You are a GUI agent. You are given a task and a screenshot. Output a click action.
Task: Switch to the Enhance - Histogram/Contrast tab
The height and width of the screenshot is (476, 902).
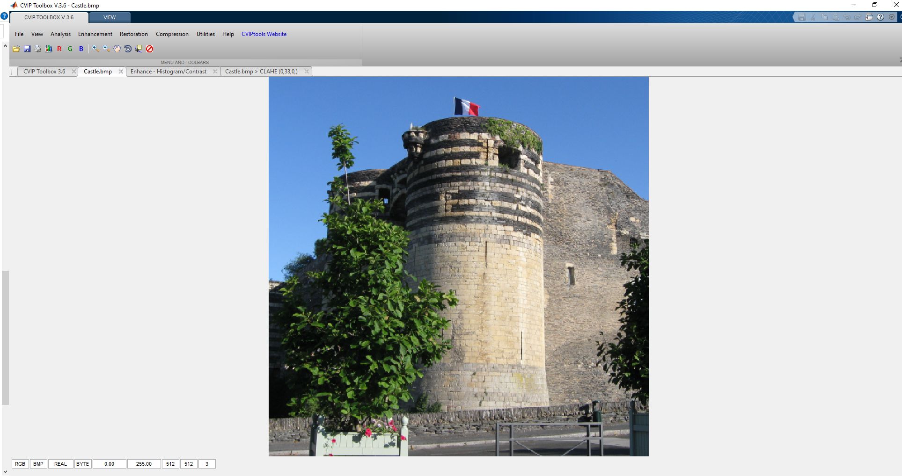[169, 72]
